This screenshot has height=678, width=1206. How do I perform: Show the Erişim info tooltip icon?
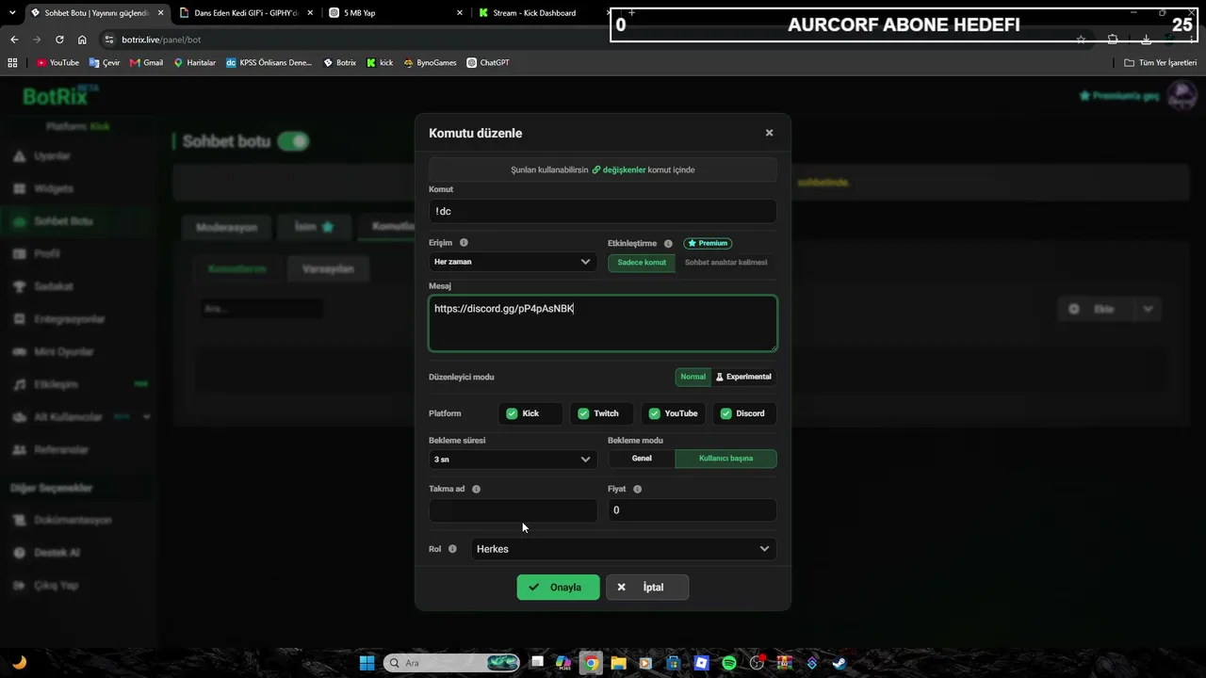tap(464, 243)
